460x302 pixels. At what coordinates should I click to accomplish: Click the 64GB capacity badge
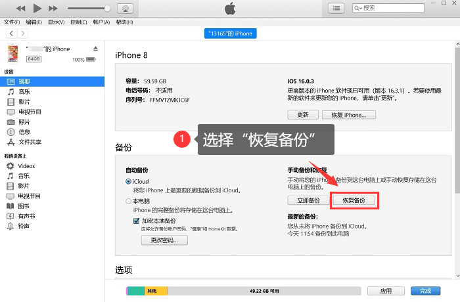(x=34, y=59)
